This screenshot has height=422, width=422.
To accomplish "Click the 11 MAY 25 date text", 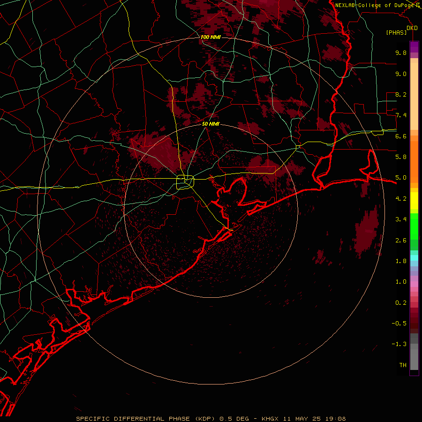I will click(x=303, y=419).
